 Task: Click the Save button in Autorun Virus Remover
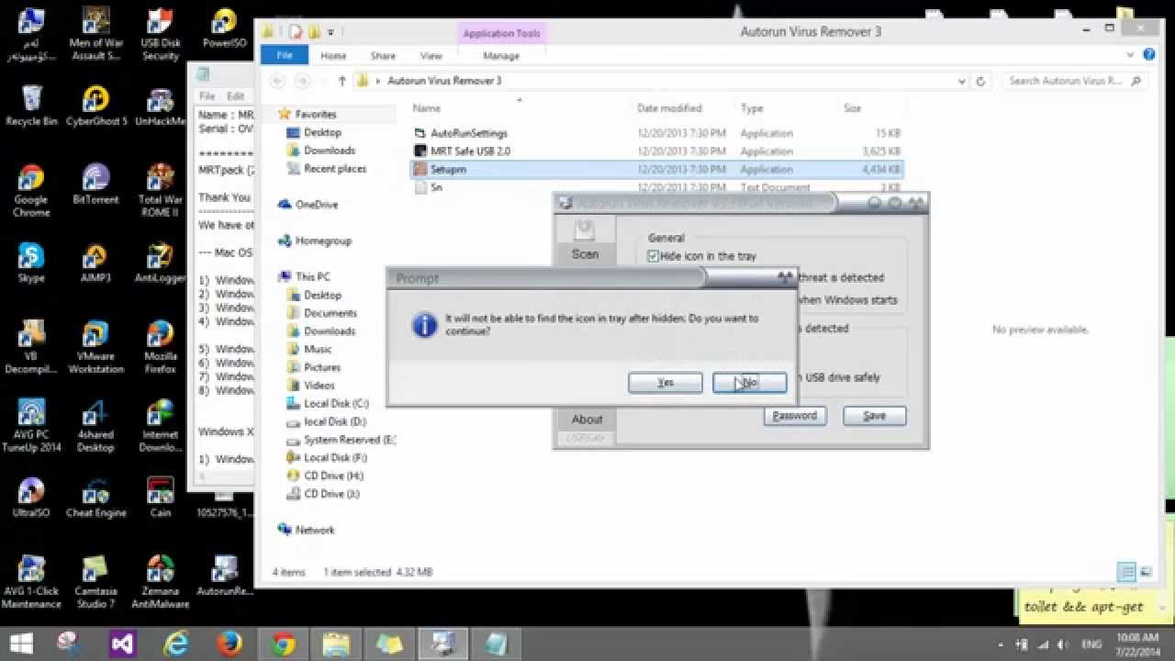(x=874, y=416)
